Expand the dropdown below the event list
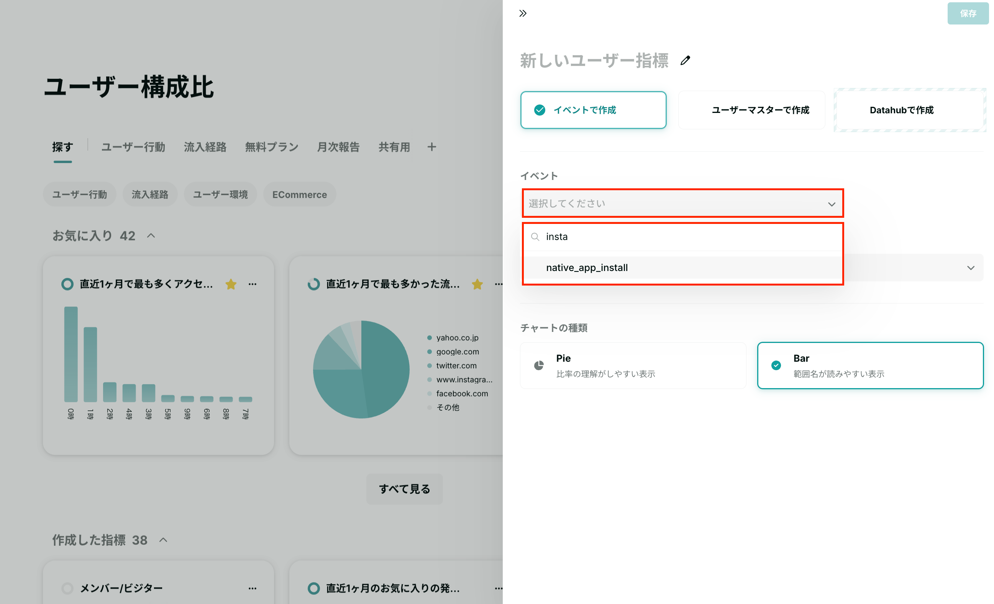The height and width of the screenshot is (604, 994). [971, 268]
